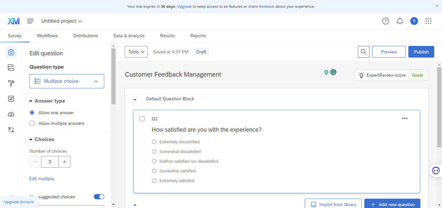The height and width of the screenshot is (208, 442).
Task: Collapse the Choices section
Action: [x=31, y=139]
